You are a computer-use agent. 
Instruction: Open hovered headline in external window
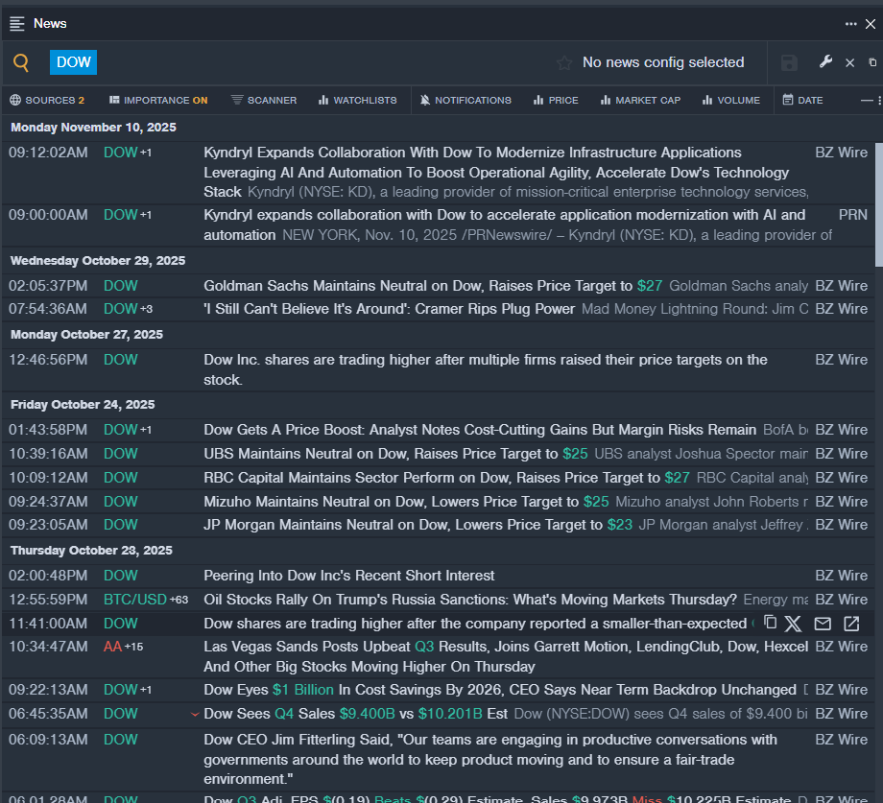851,624
